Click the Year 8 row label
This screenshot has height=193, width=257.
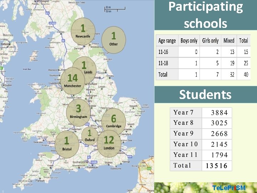[x=186, y=123]
